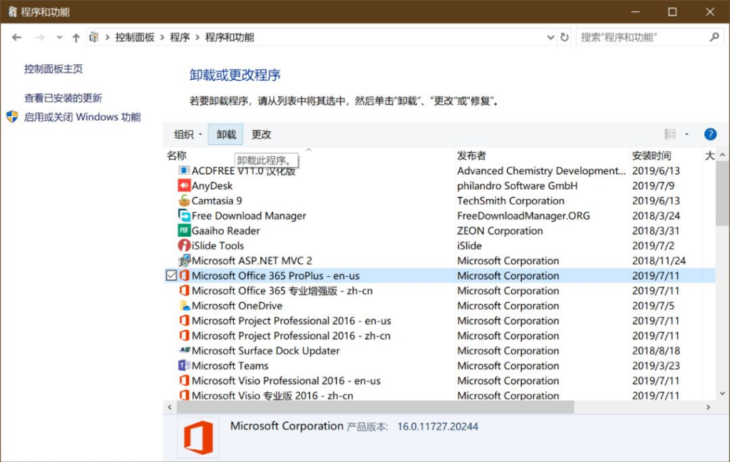Click the Surface Dock Updater icon
Image resolution: width=730 pixels, height=462 pixels.
(x=185, y=350)
